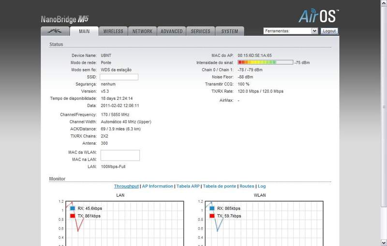Click the blue RX legend swatch in WLAN graph
This screenshot has width=387, height=246.
tap(212, 208)
